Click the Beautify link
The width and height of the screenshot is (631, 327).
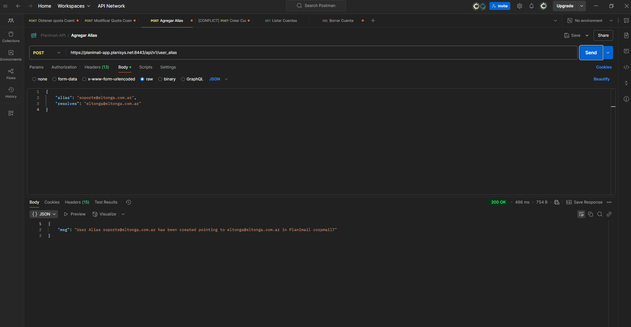tap(601, 79)
